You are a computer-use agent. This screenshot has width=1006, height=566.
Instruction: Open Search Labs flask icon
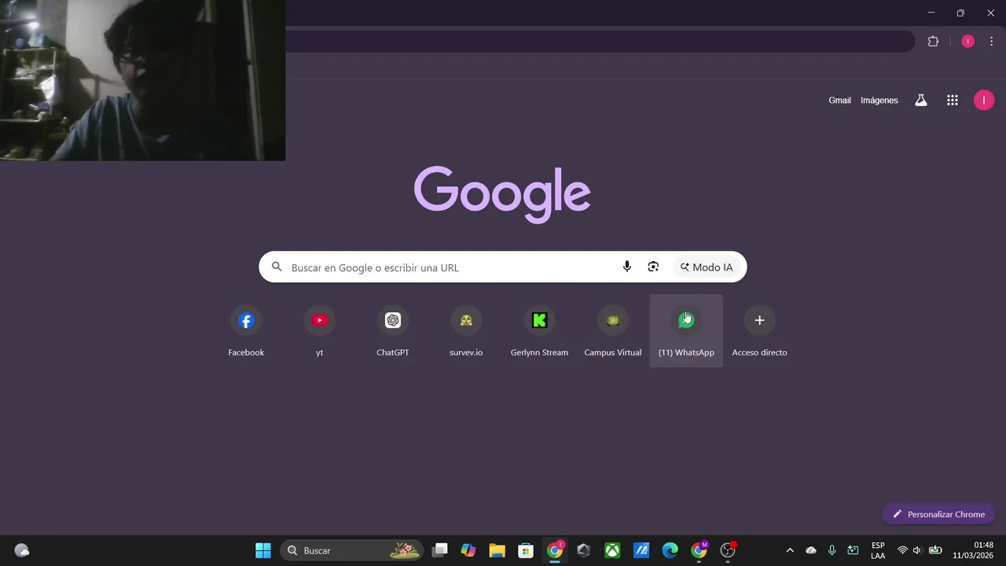921,100
